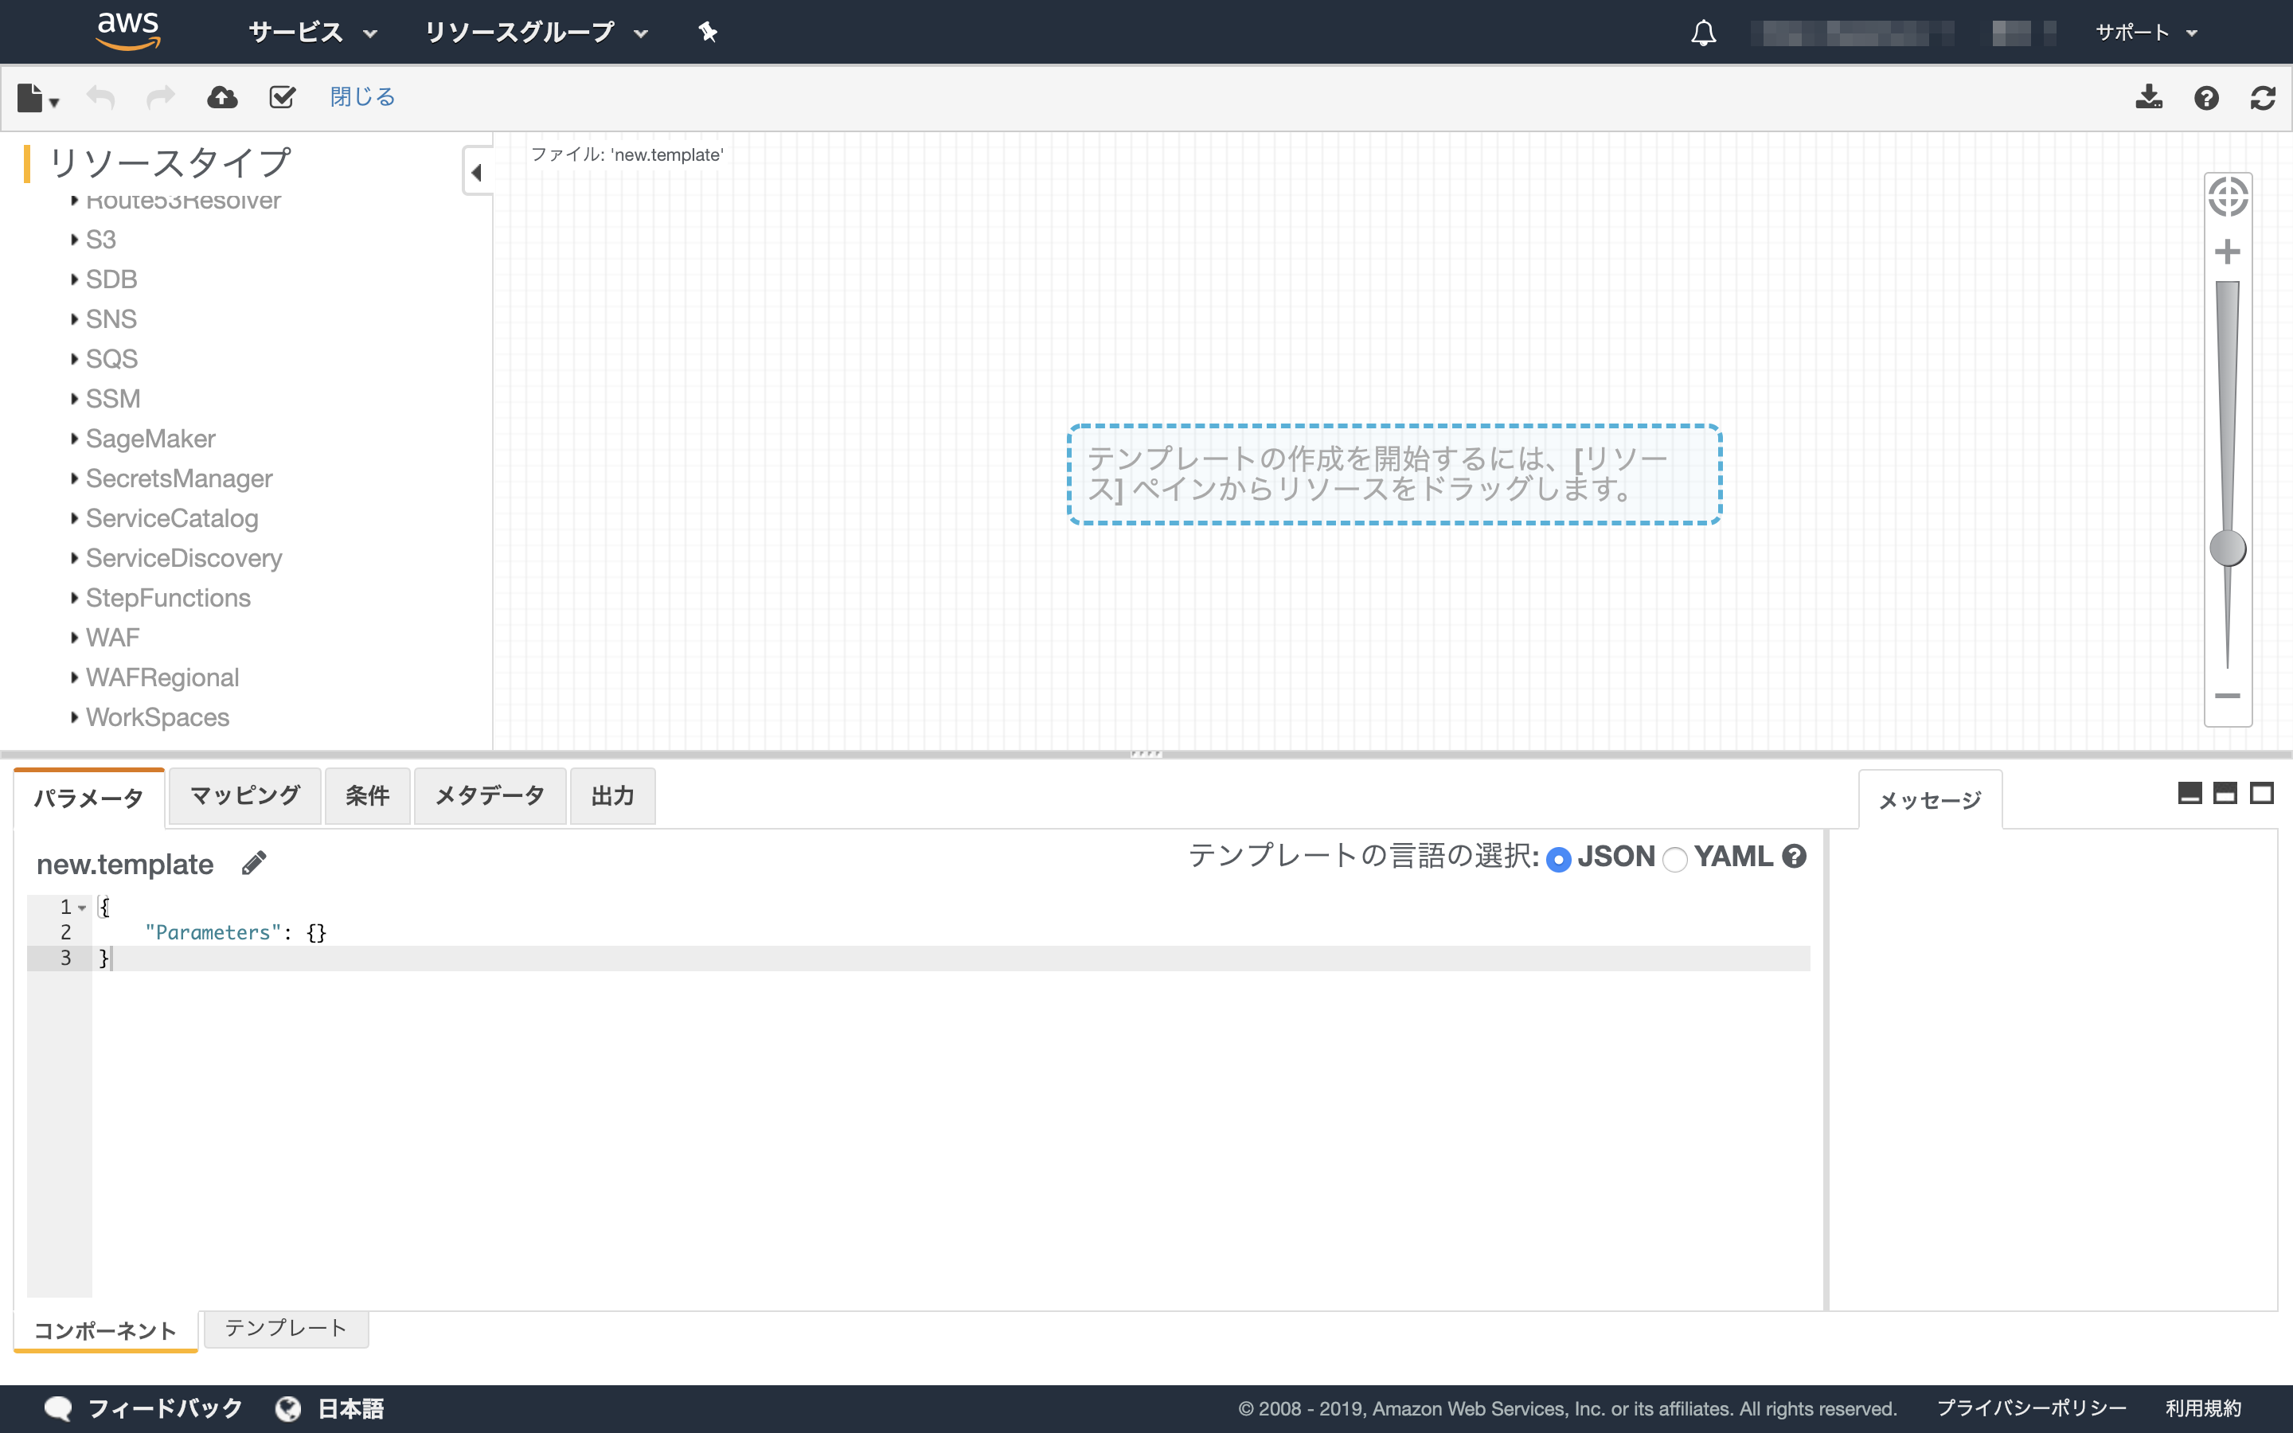Click the canvas zoom in plus icon
The height and width of the screenshot is (1433, 2293).
tap(2227, 252)
